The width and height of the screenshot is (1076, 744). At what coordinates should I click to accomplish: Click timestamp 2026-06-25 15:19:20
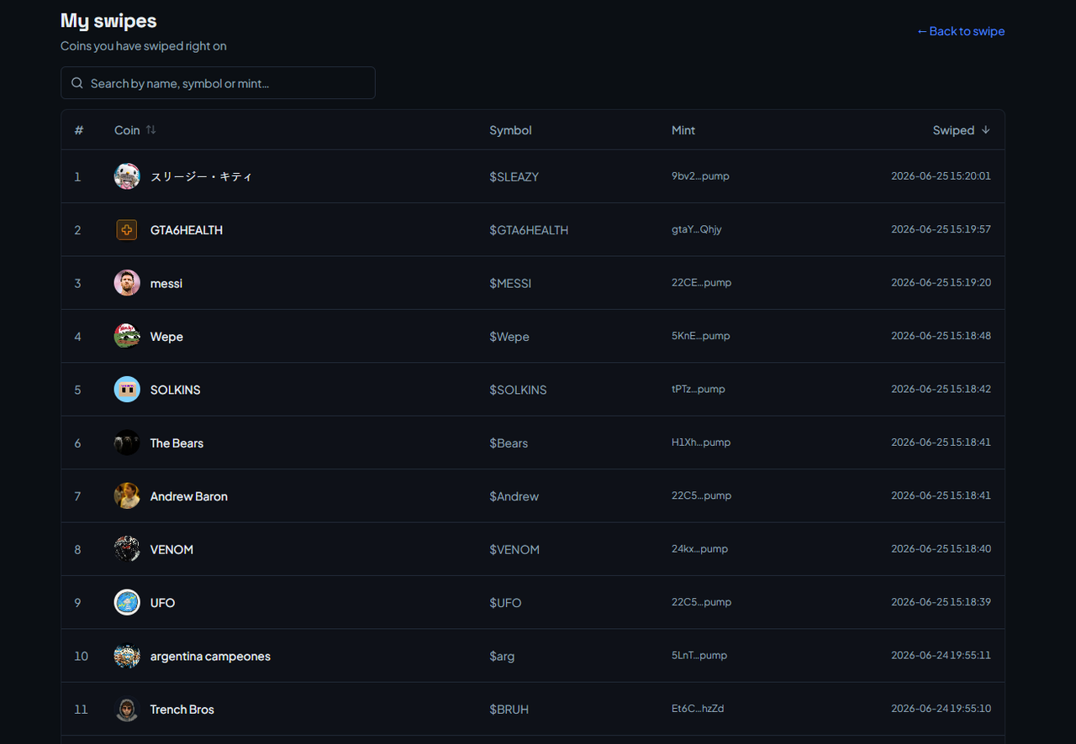[x=941, y=282]
